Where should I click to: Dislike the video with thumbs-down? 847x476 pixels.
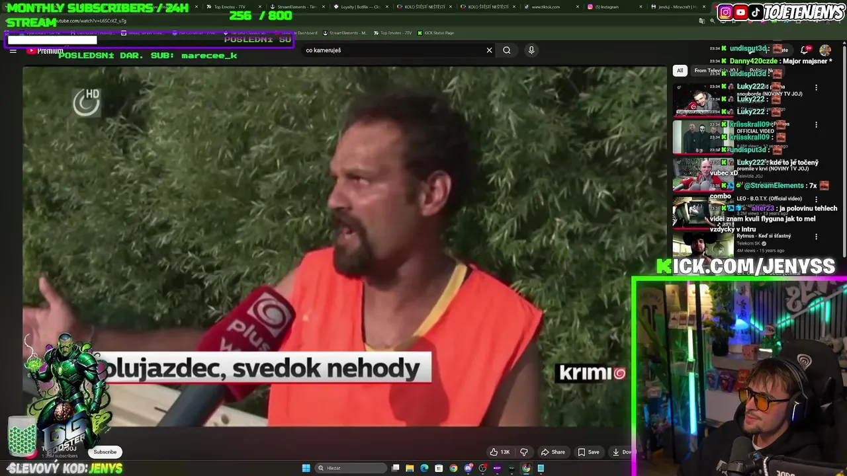tap(524, 452)
